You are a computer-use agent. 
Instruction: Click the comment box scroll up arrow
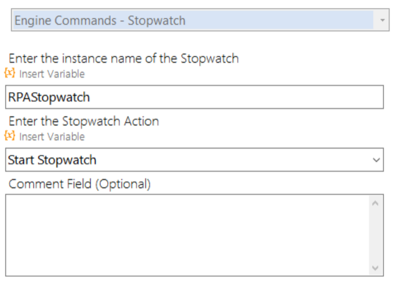(375, 204)
